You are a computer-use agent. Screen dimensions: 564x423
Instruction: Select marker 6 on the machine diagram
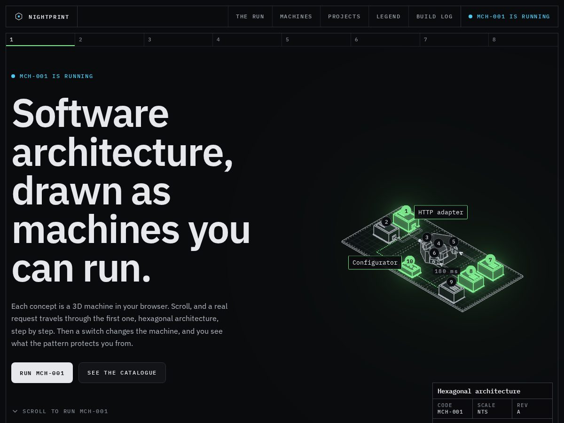[x=434, y=253]
